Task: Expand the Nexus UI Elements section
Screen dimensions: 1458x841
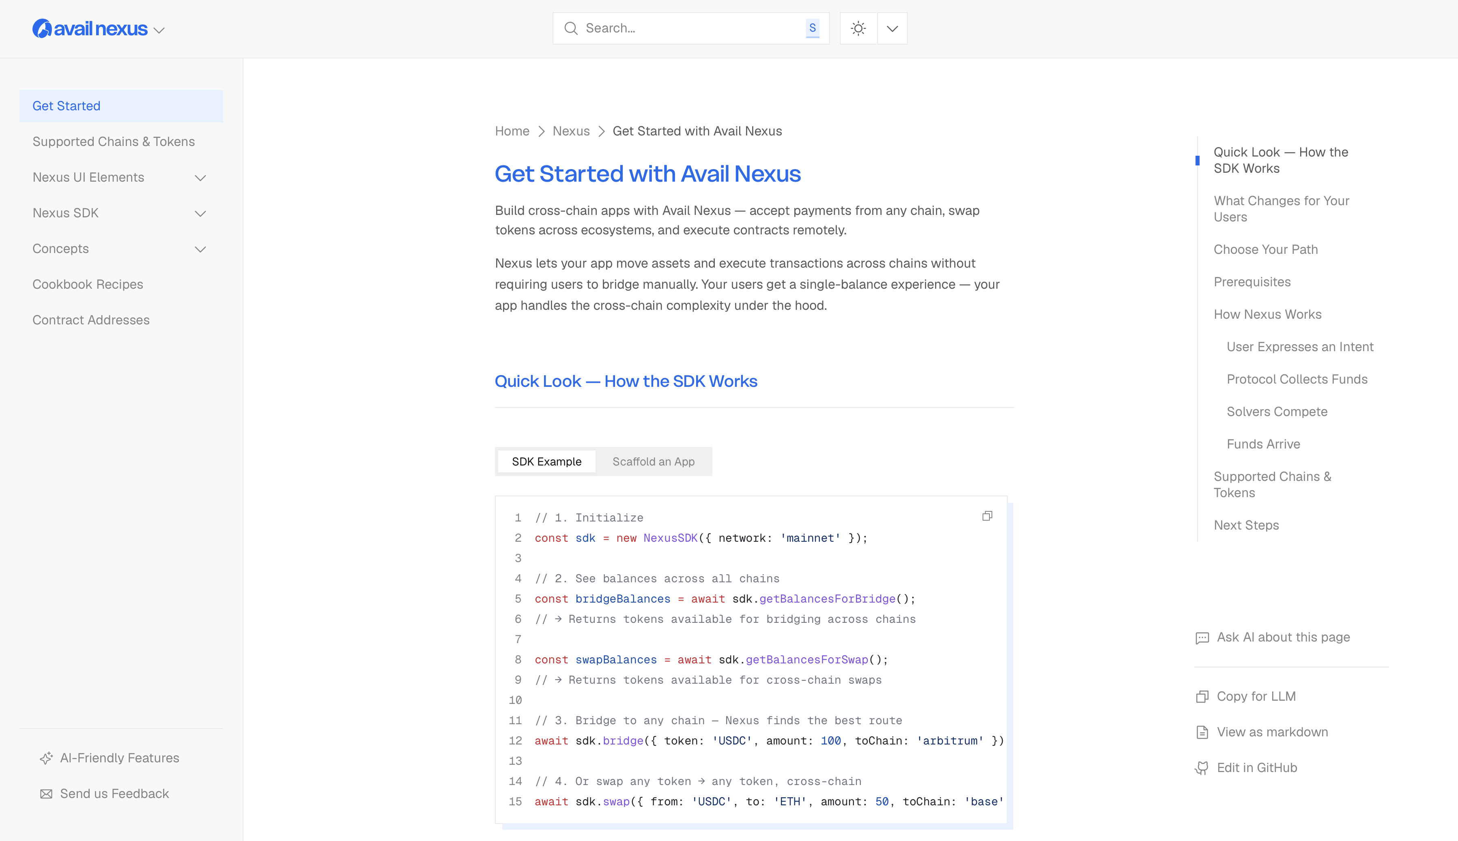Action: click(200, 178)
